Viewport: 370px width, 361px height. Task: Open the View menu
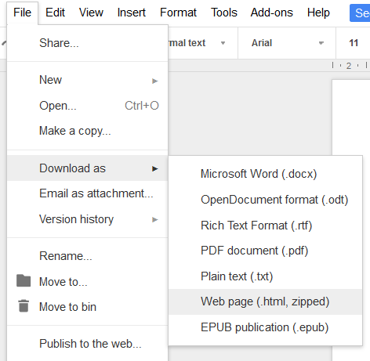(91, 13)
